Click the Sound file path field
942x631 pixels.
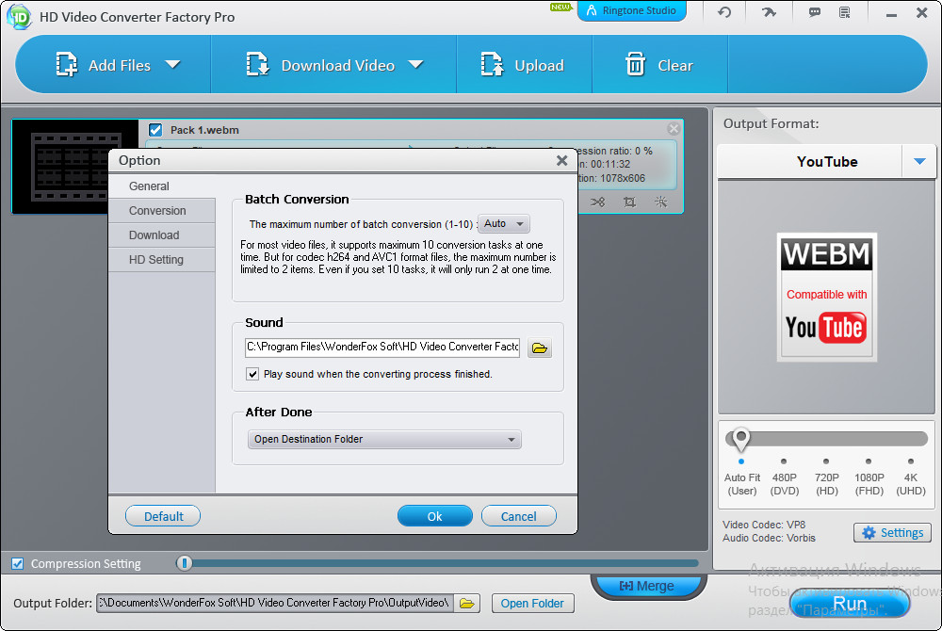coord(382,347)
